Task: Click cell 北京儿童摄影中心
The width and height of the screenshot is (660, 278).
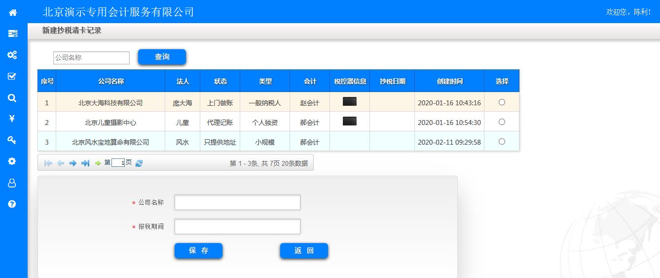Action: coord(110,123)
